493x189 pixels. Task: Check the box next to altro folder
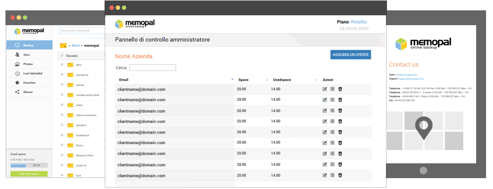point(62,65)
